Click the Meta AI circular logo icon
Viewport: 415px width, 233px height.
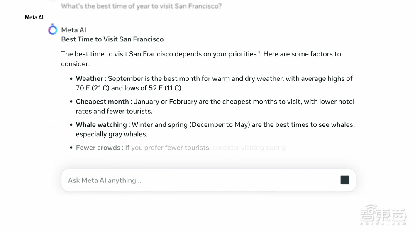point(53,30)
